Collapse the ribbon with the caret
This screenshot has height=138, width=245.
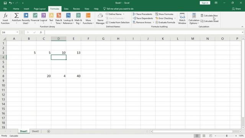click(x=242, y=26)
